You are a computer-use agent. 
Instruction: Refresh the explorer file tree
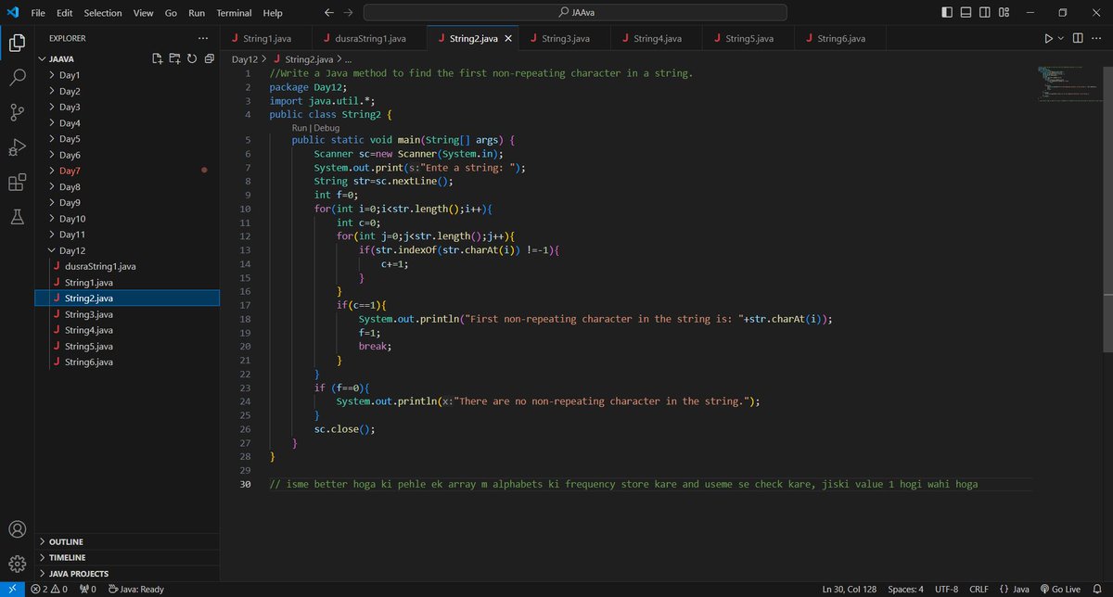[191, 58]
